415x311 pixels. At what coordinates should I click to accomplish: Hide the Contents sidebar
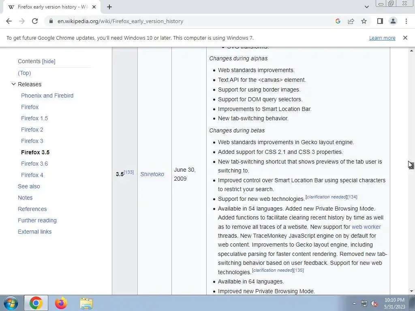pyautogui.click(x=49, y=62)
